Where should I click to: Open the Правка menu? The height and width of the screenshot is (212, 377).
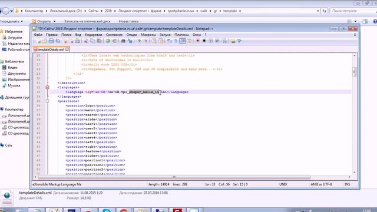(52, 35)
